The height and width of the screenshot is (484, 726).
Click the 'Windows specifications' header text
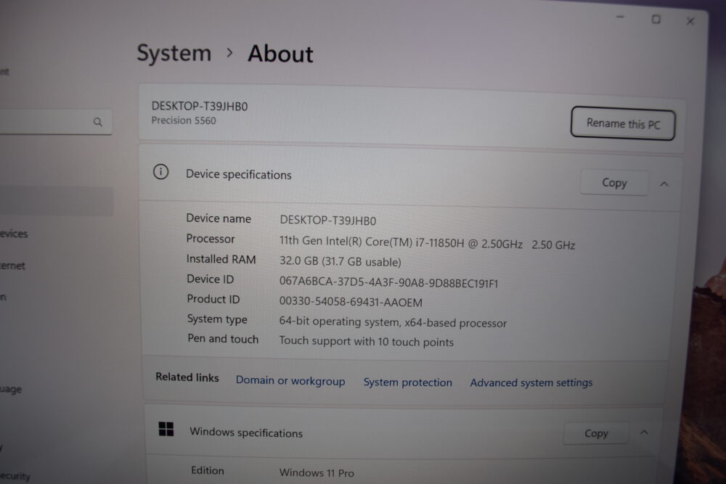point(246,432)
